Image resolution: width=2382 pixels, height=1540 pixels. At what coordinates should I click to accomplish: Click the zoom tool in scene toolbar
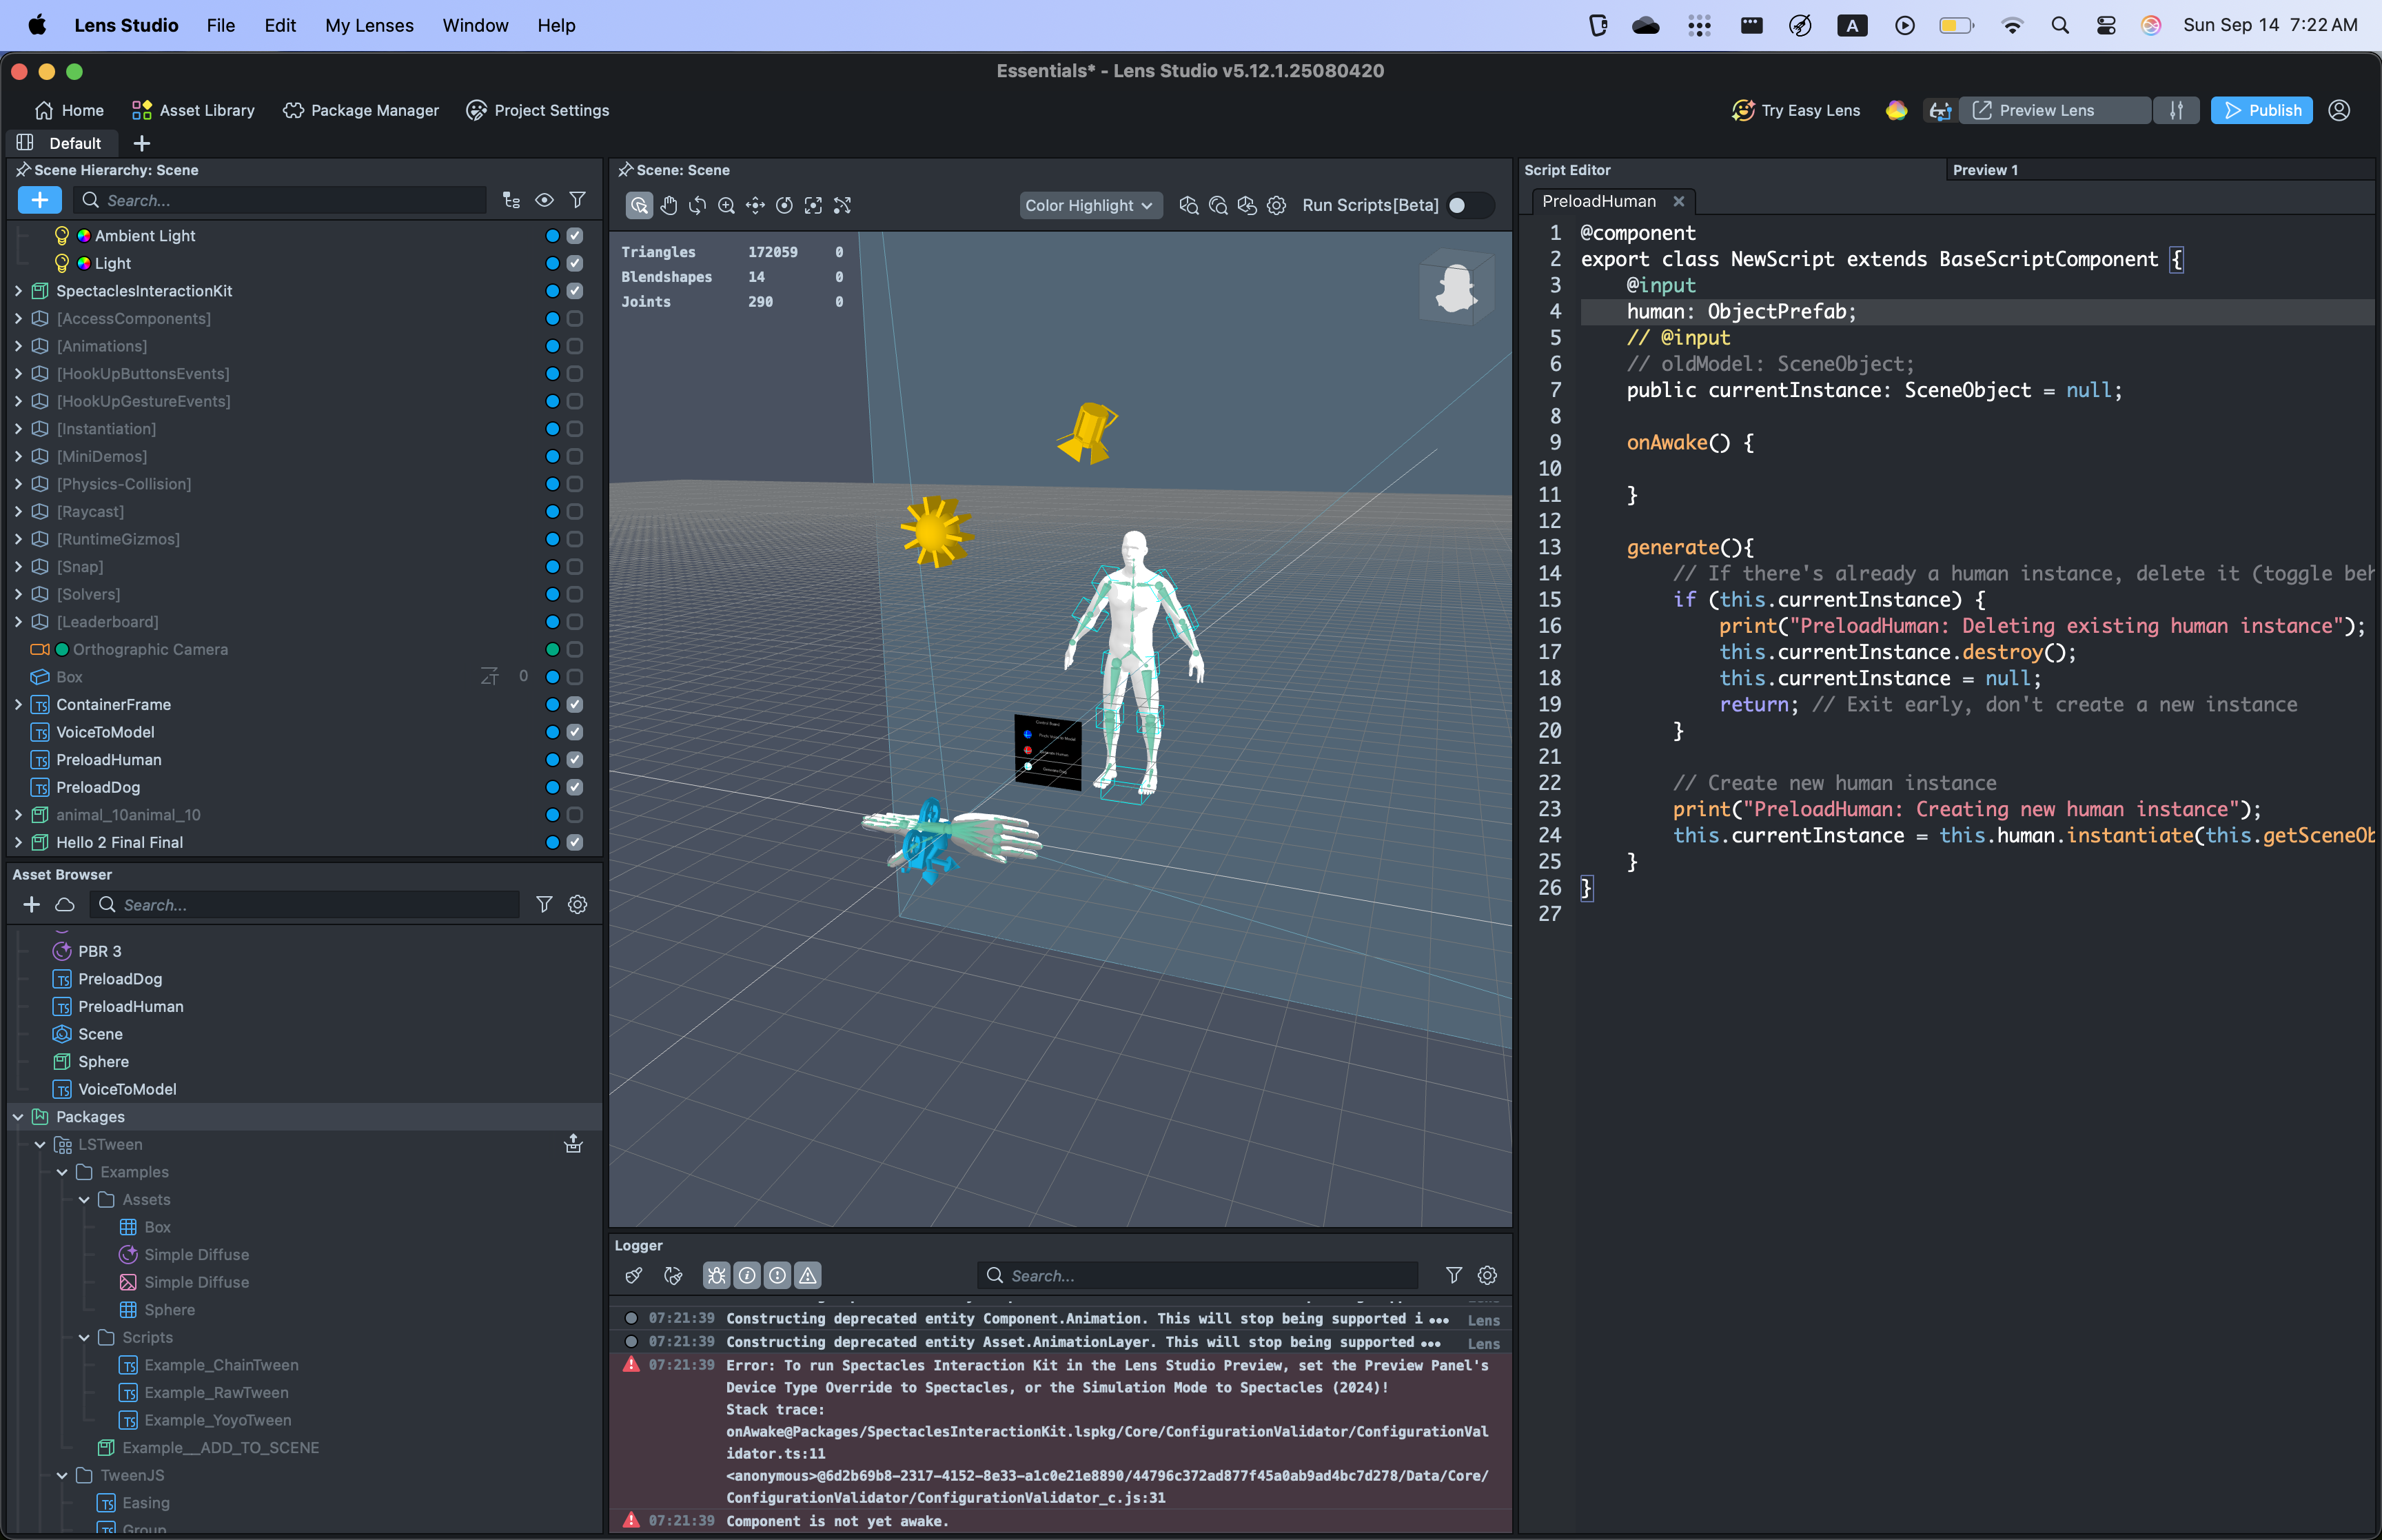tap(726, 205)
